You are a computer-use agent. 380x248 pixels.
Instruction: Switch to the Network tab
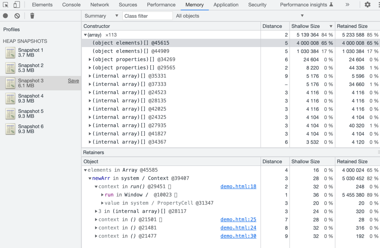coord(100,5)
